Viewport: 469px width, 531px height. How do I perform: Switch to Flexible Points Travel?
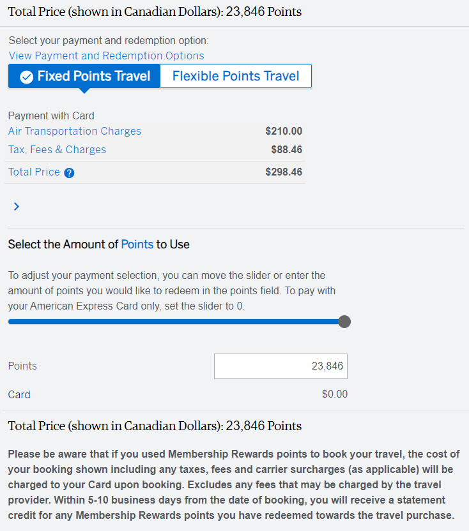pos(236,76)
